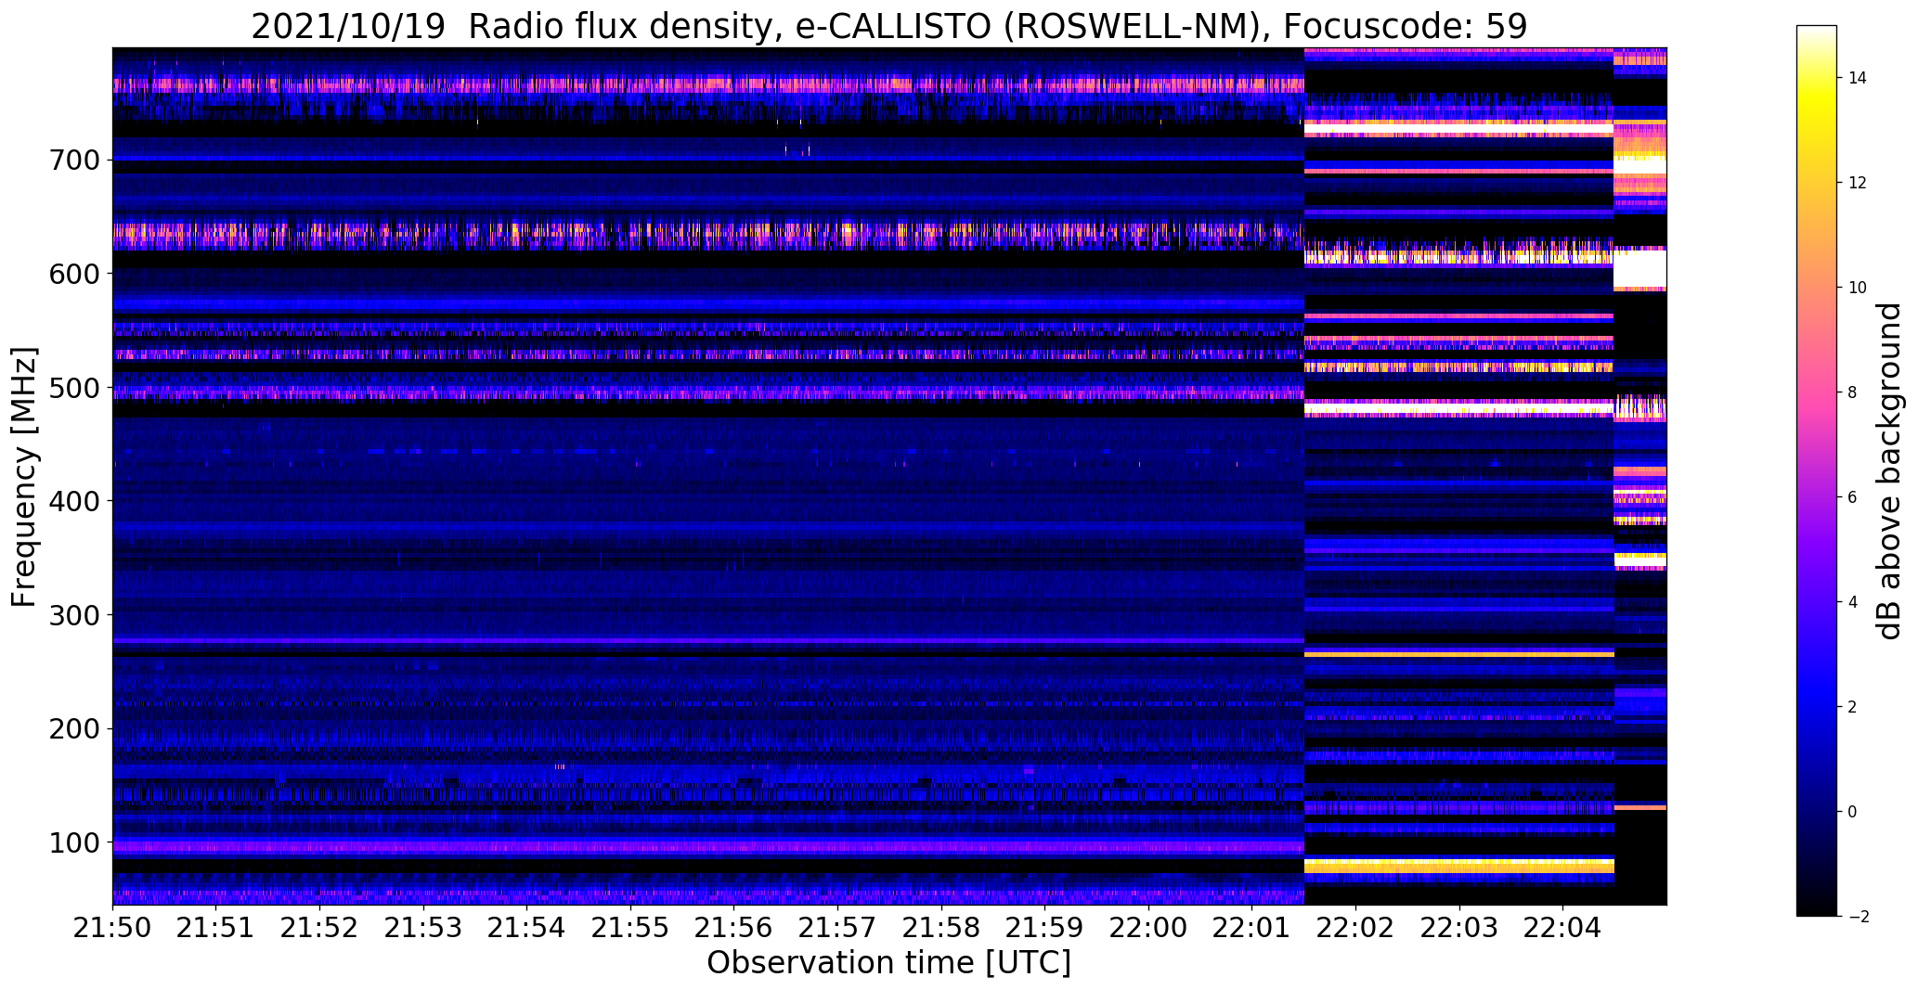Click the 'Frequency [MHz]' y-axis label
Screen dimensions: 1918x990
tap(24, 477)
